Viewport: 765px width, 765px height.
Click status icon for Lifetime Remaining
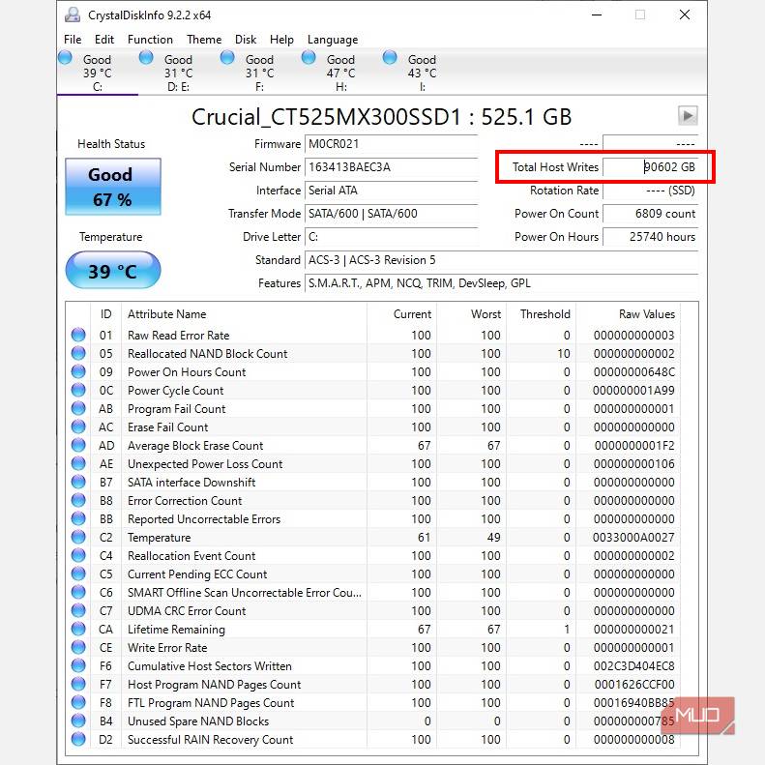point(78,629)
